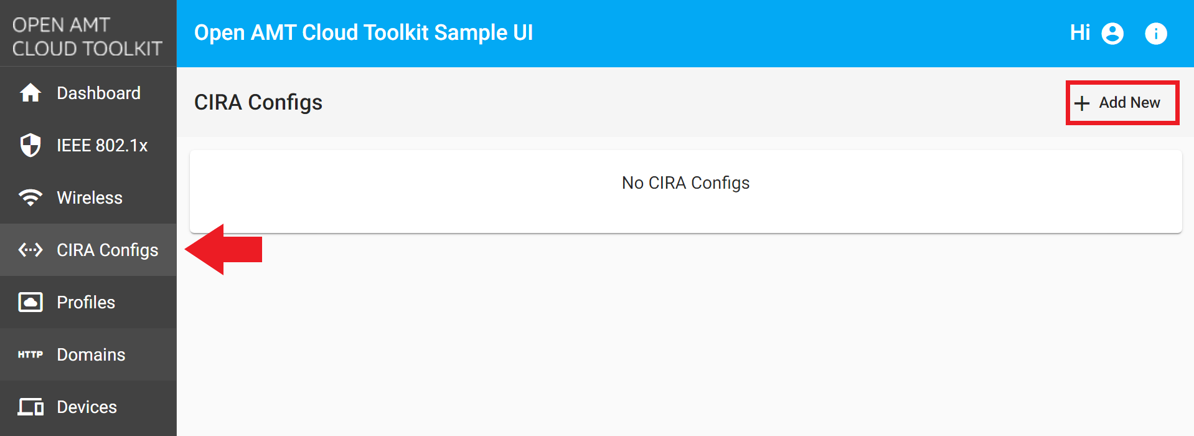Click the Open AMT Cloud Toolkit Sample UI title
Screen dimensions: 1194x436
click(364, 32)
